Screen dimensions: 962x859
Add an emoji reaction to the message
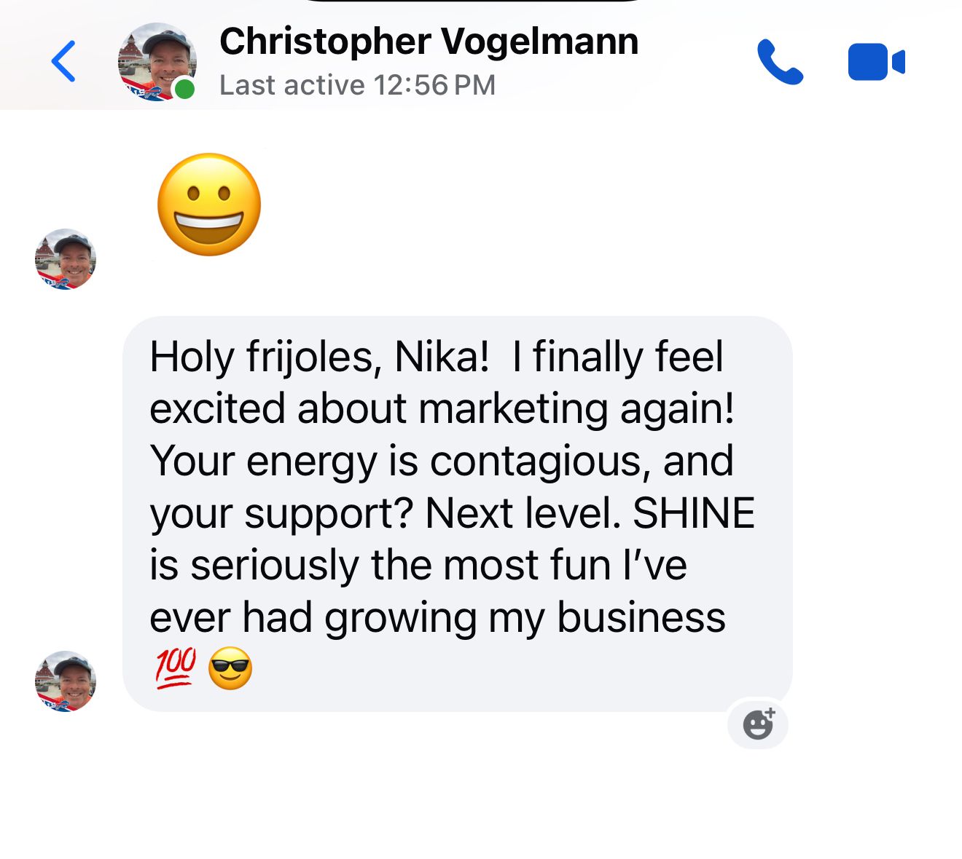758,724
